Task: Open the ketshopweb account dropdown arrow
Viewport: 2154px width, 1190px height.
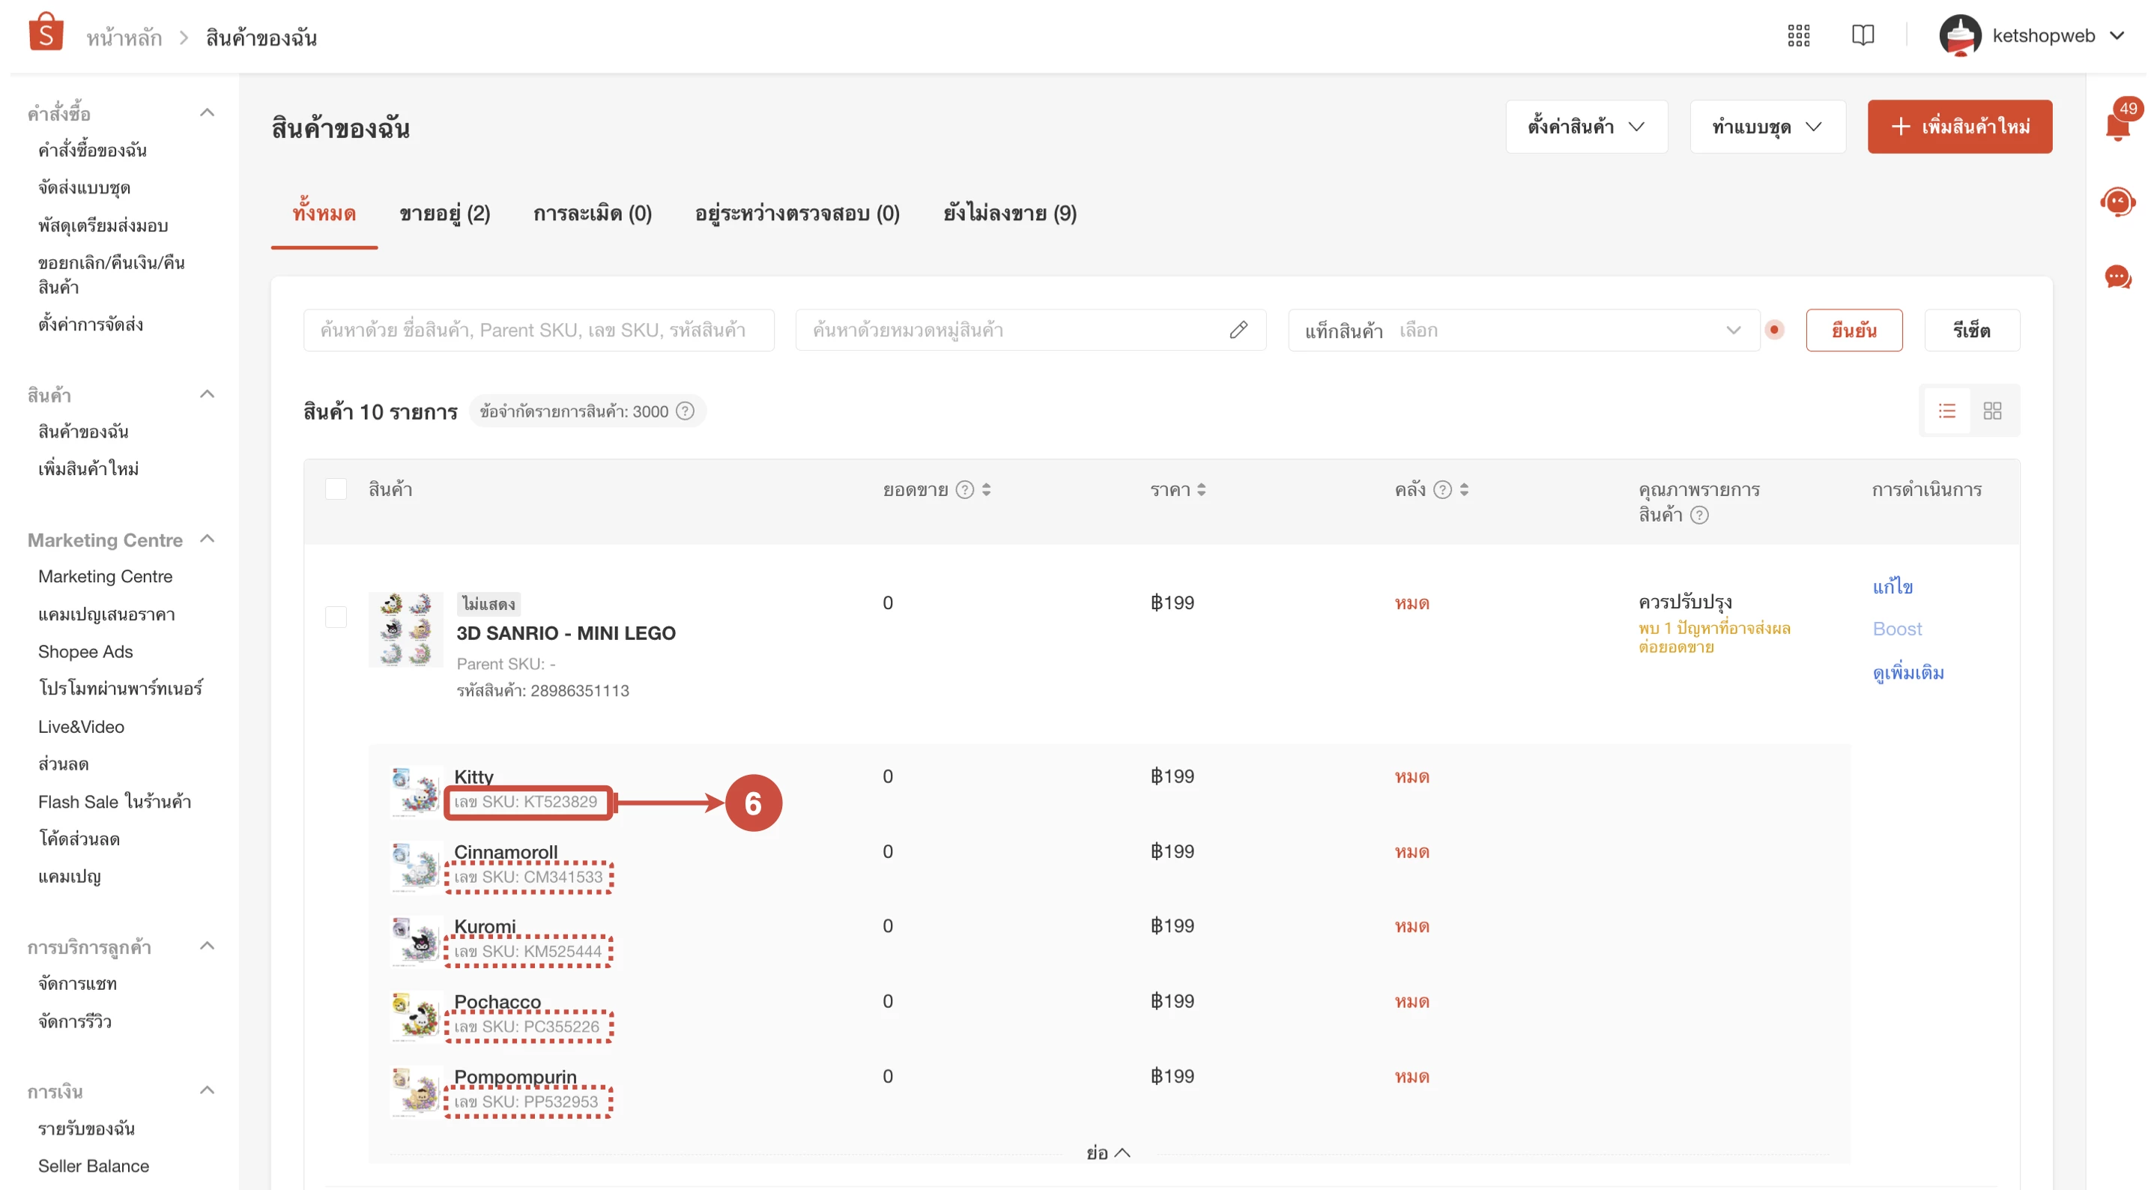Action: click(2117, 36)
